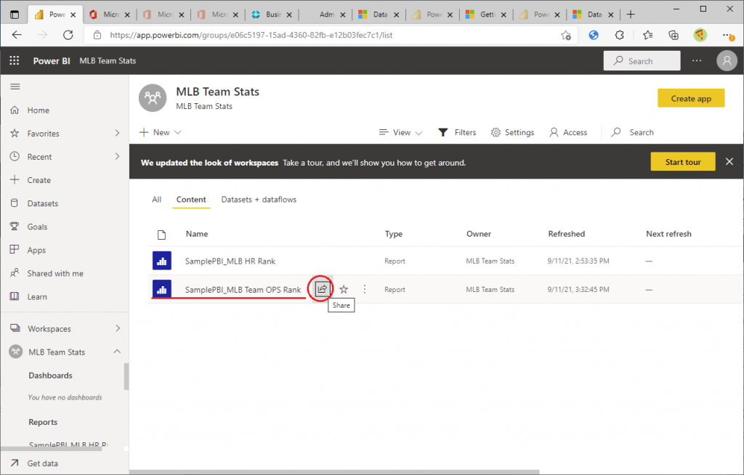This screenshot has height=475, width=744.
Task: Open a new browser tab
Action: click(631, 15)
